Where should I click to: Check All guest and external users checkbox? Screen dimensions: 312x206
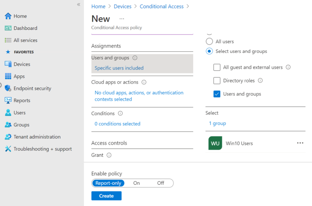point(217,67)
